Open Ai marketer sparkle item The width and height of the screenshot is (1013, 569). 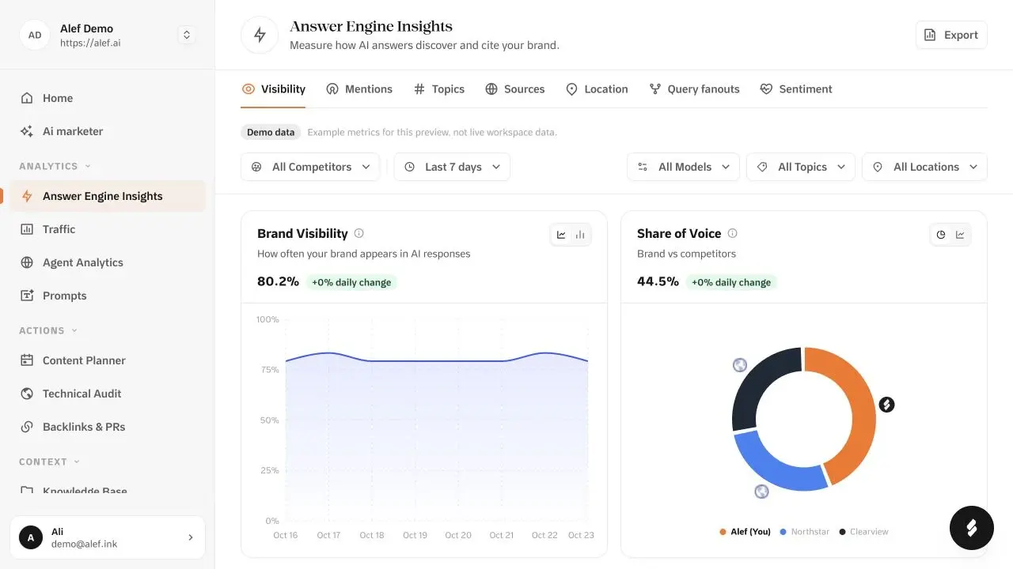pyautogui.click(x=107, y=131)
